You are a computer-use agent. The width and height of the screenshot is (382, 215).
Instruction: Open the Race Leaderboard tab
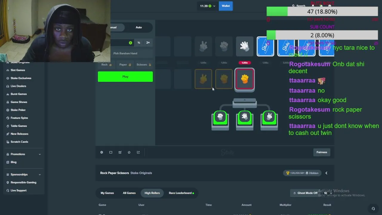(x=181, y=193)
